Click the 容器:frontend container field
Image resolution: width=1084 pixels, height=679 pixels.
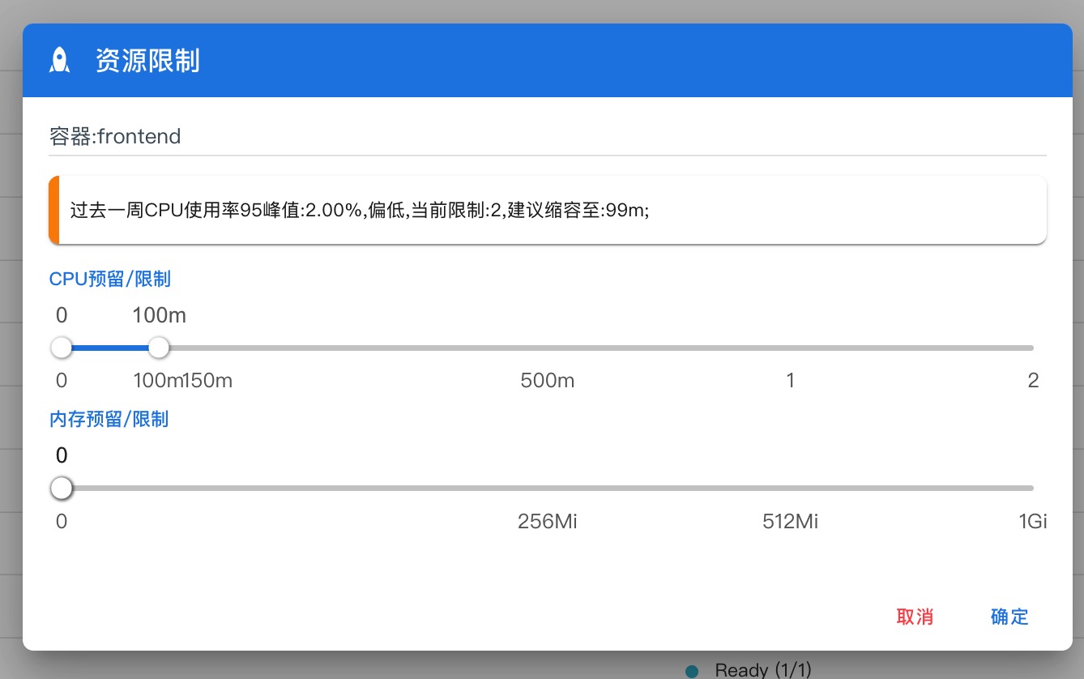coord(548,136)
